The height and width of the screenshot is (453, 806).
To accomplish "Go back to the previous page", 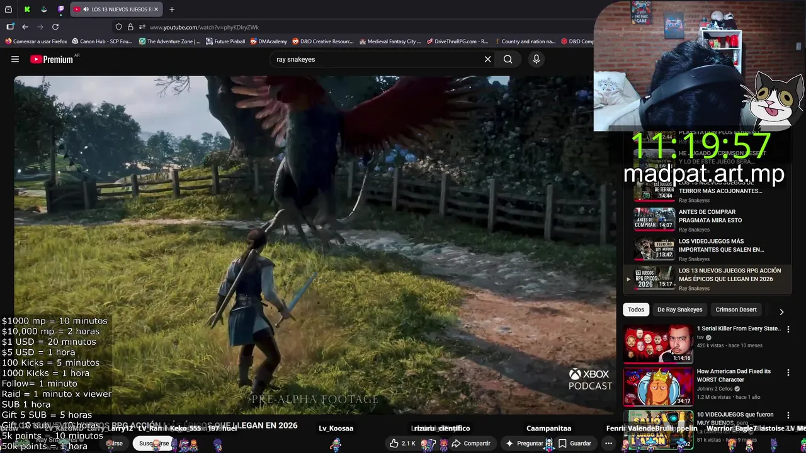I will point(25,27).
